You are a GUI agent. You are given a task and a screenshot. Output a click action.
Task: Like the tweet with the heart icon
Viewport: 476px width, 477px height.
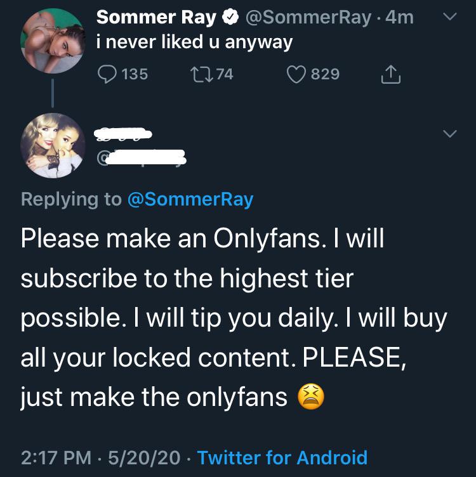coord(296,74)
